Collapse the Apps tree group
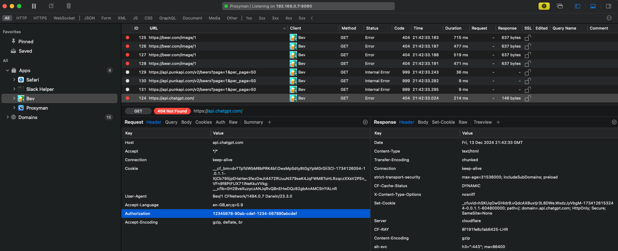 pyautogui.click(x=7, y=70)
